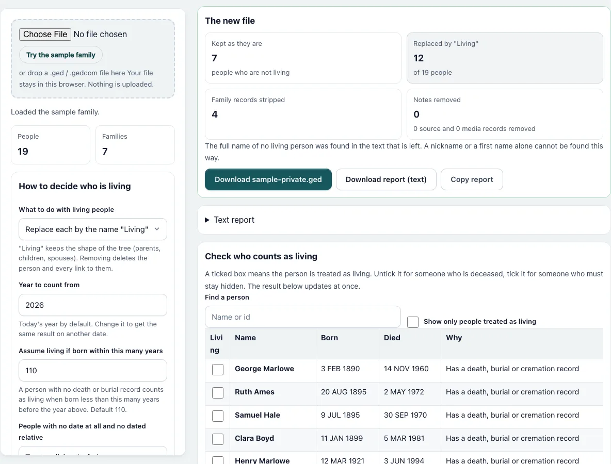
Task: Toggle Show only people treated as living
Action: coord(413,322)
